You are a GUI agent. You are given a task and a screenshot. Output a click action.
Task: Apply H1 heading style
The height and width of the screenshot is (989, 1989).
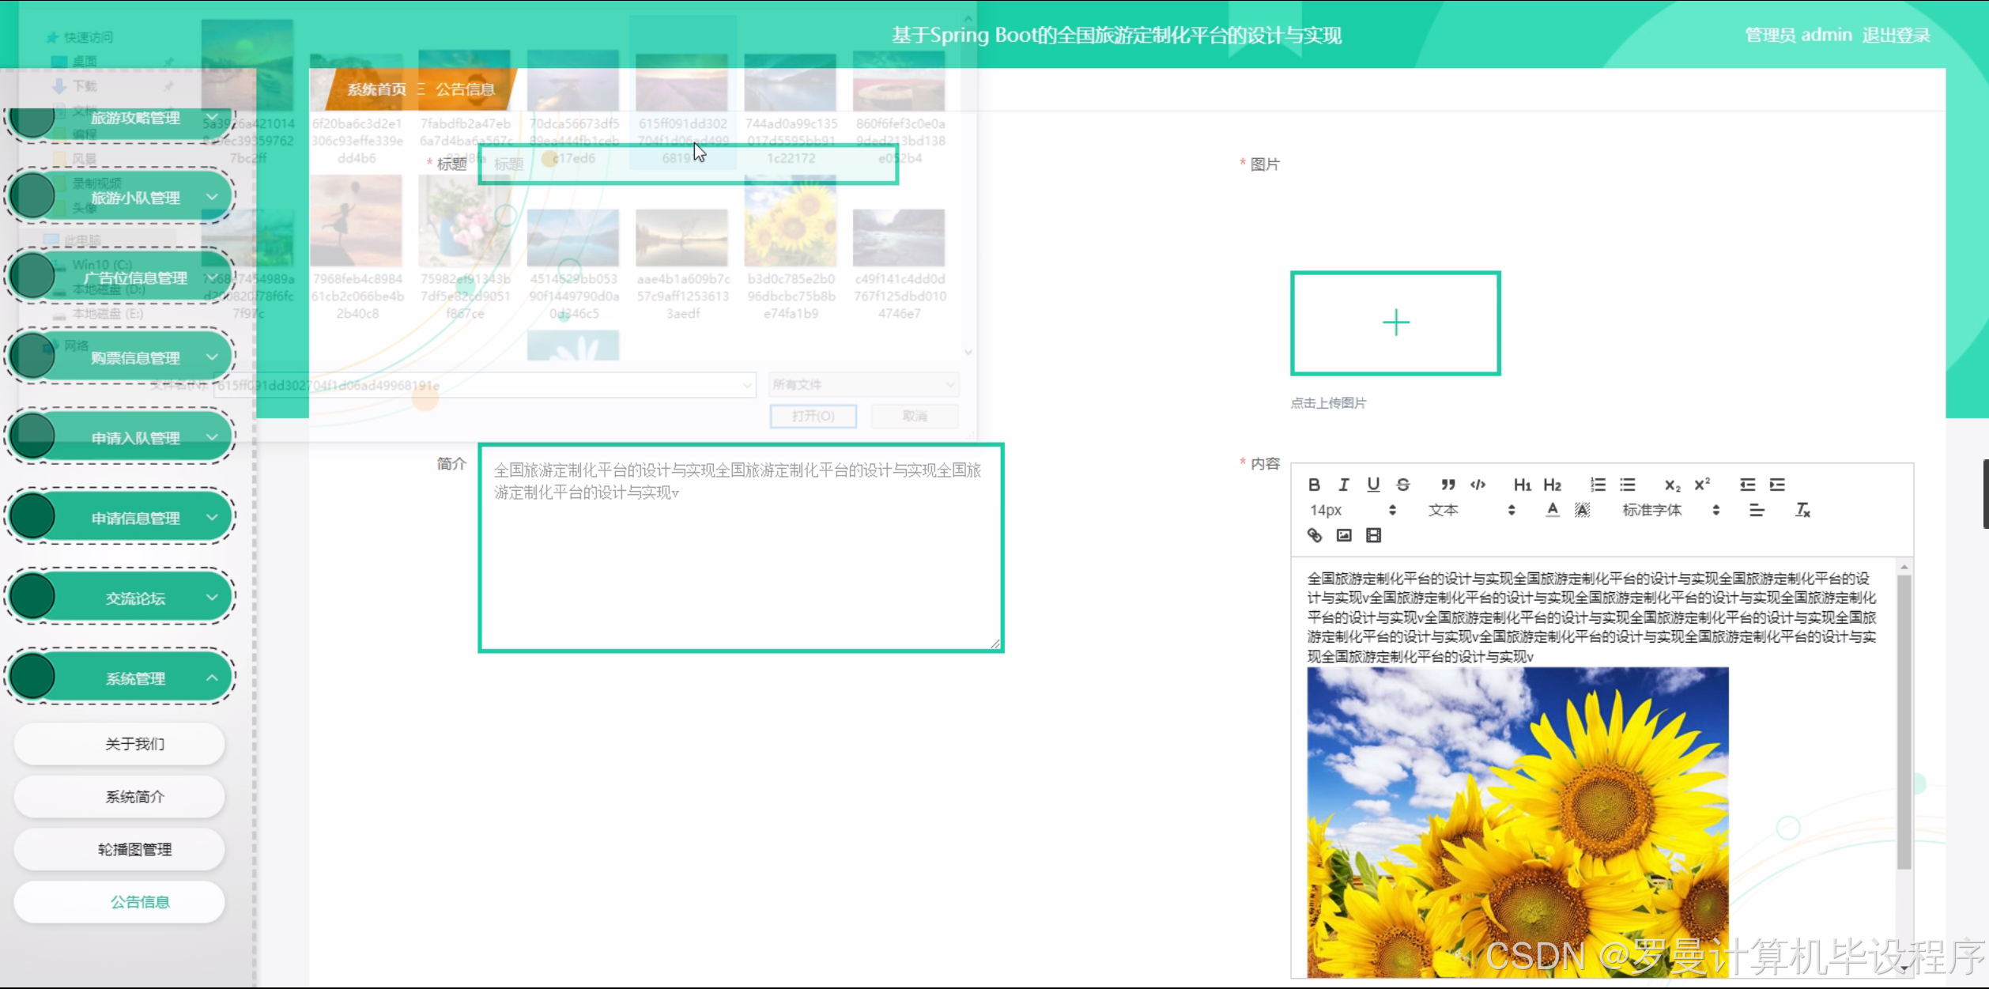coord(1523,485)
